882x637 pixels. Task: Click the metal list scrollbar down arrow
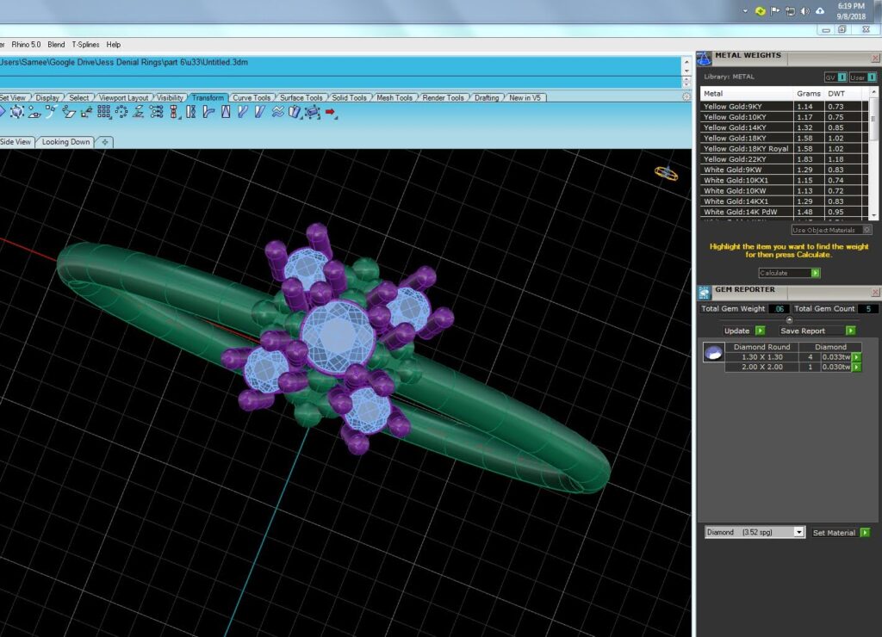(873, 215)
